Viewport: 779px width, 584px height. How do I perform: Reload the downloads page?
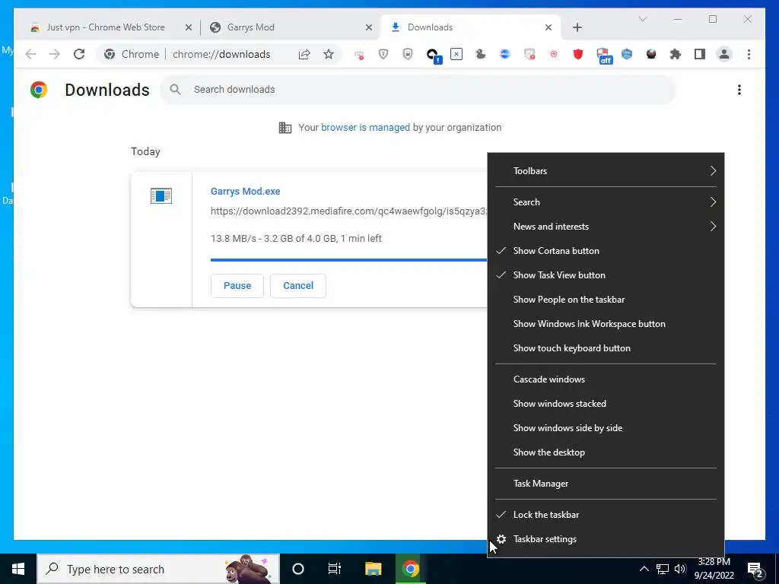tap(79, 54)
